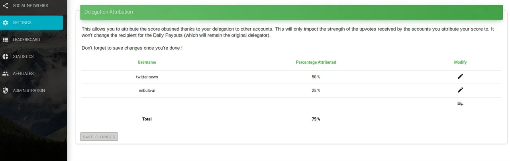Click the Percentage Attributed column header

(x=316, y=62)
